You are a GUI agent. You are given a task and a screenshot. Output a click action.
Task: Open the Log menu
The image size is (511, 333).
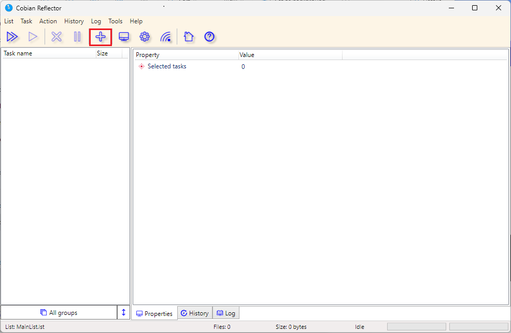tap(96, 21)
